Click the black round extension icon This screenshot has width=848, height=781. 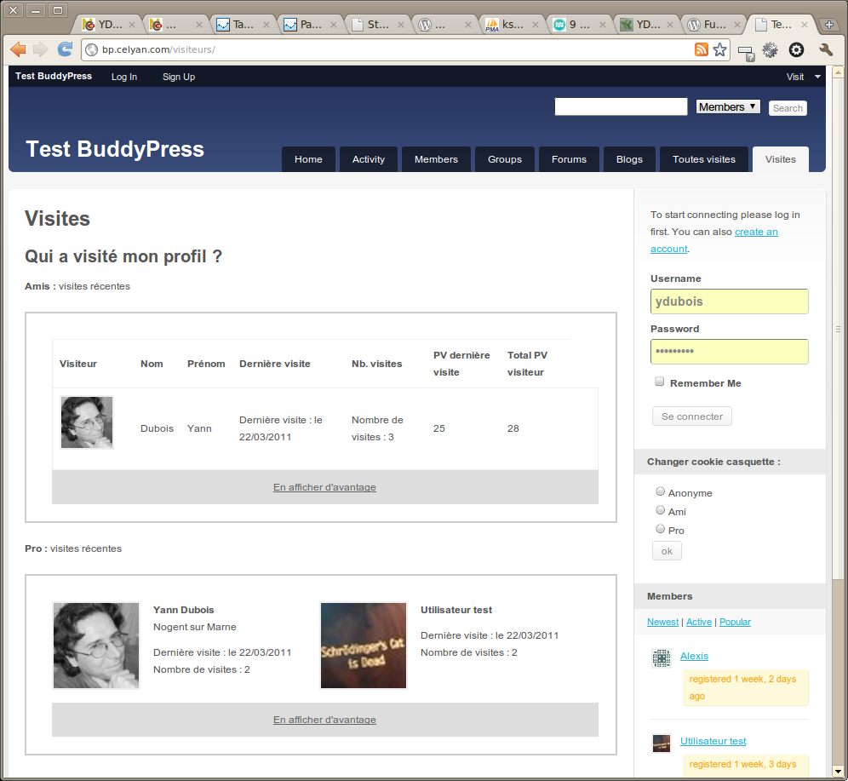[x=796, y=50]
